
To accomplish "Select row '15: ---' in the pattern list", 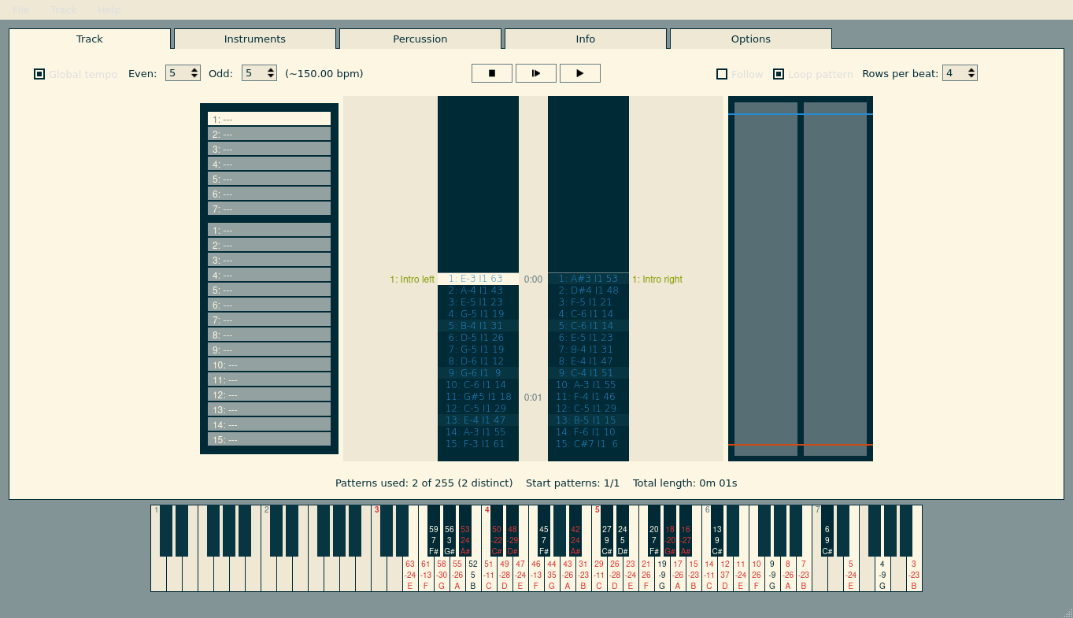I will 269,439.
